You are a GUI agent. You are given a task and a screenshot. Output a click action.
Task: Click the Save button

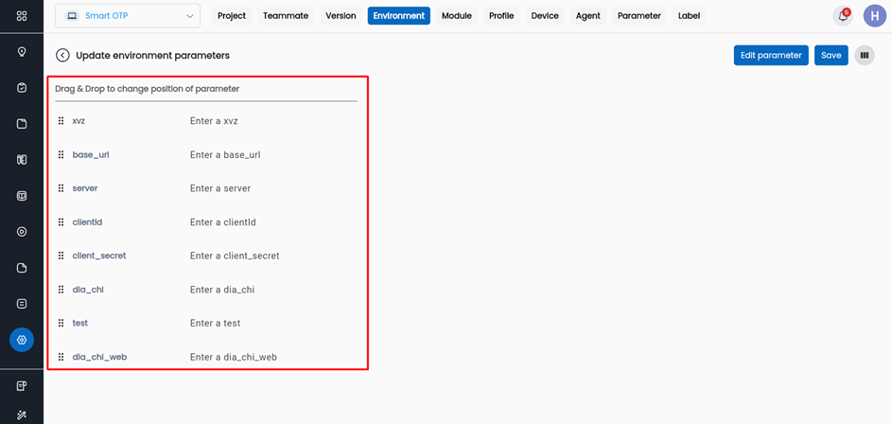pyautogui.click(x=831, y=56)
